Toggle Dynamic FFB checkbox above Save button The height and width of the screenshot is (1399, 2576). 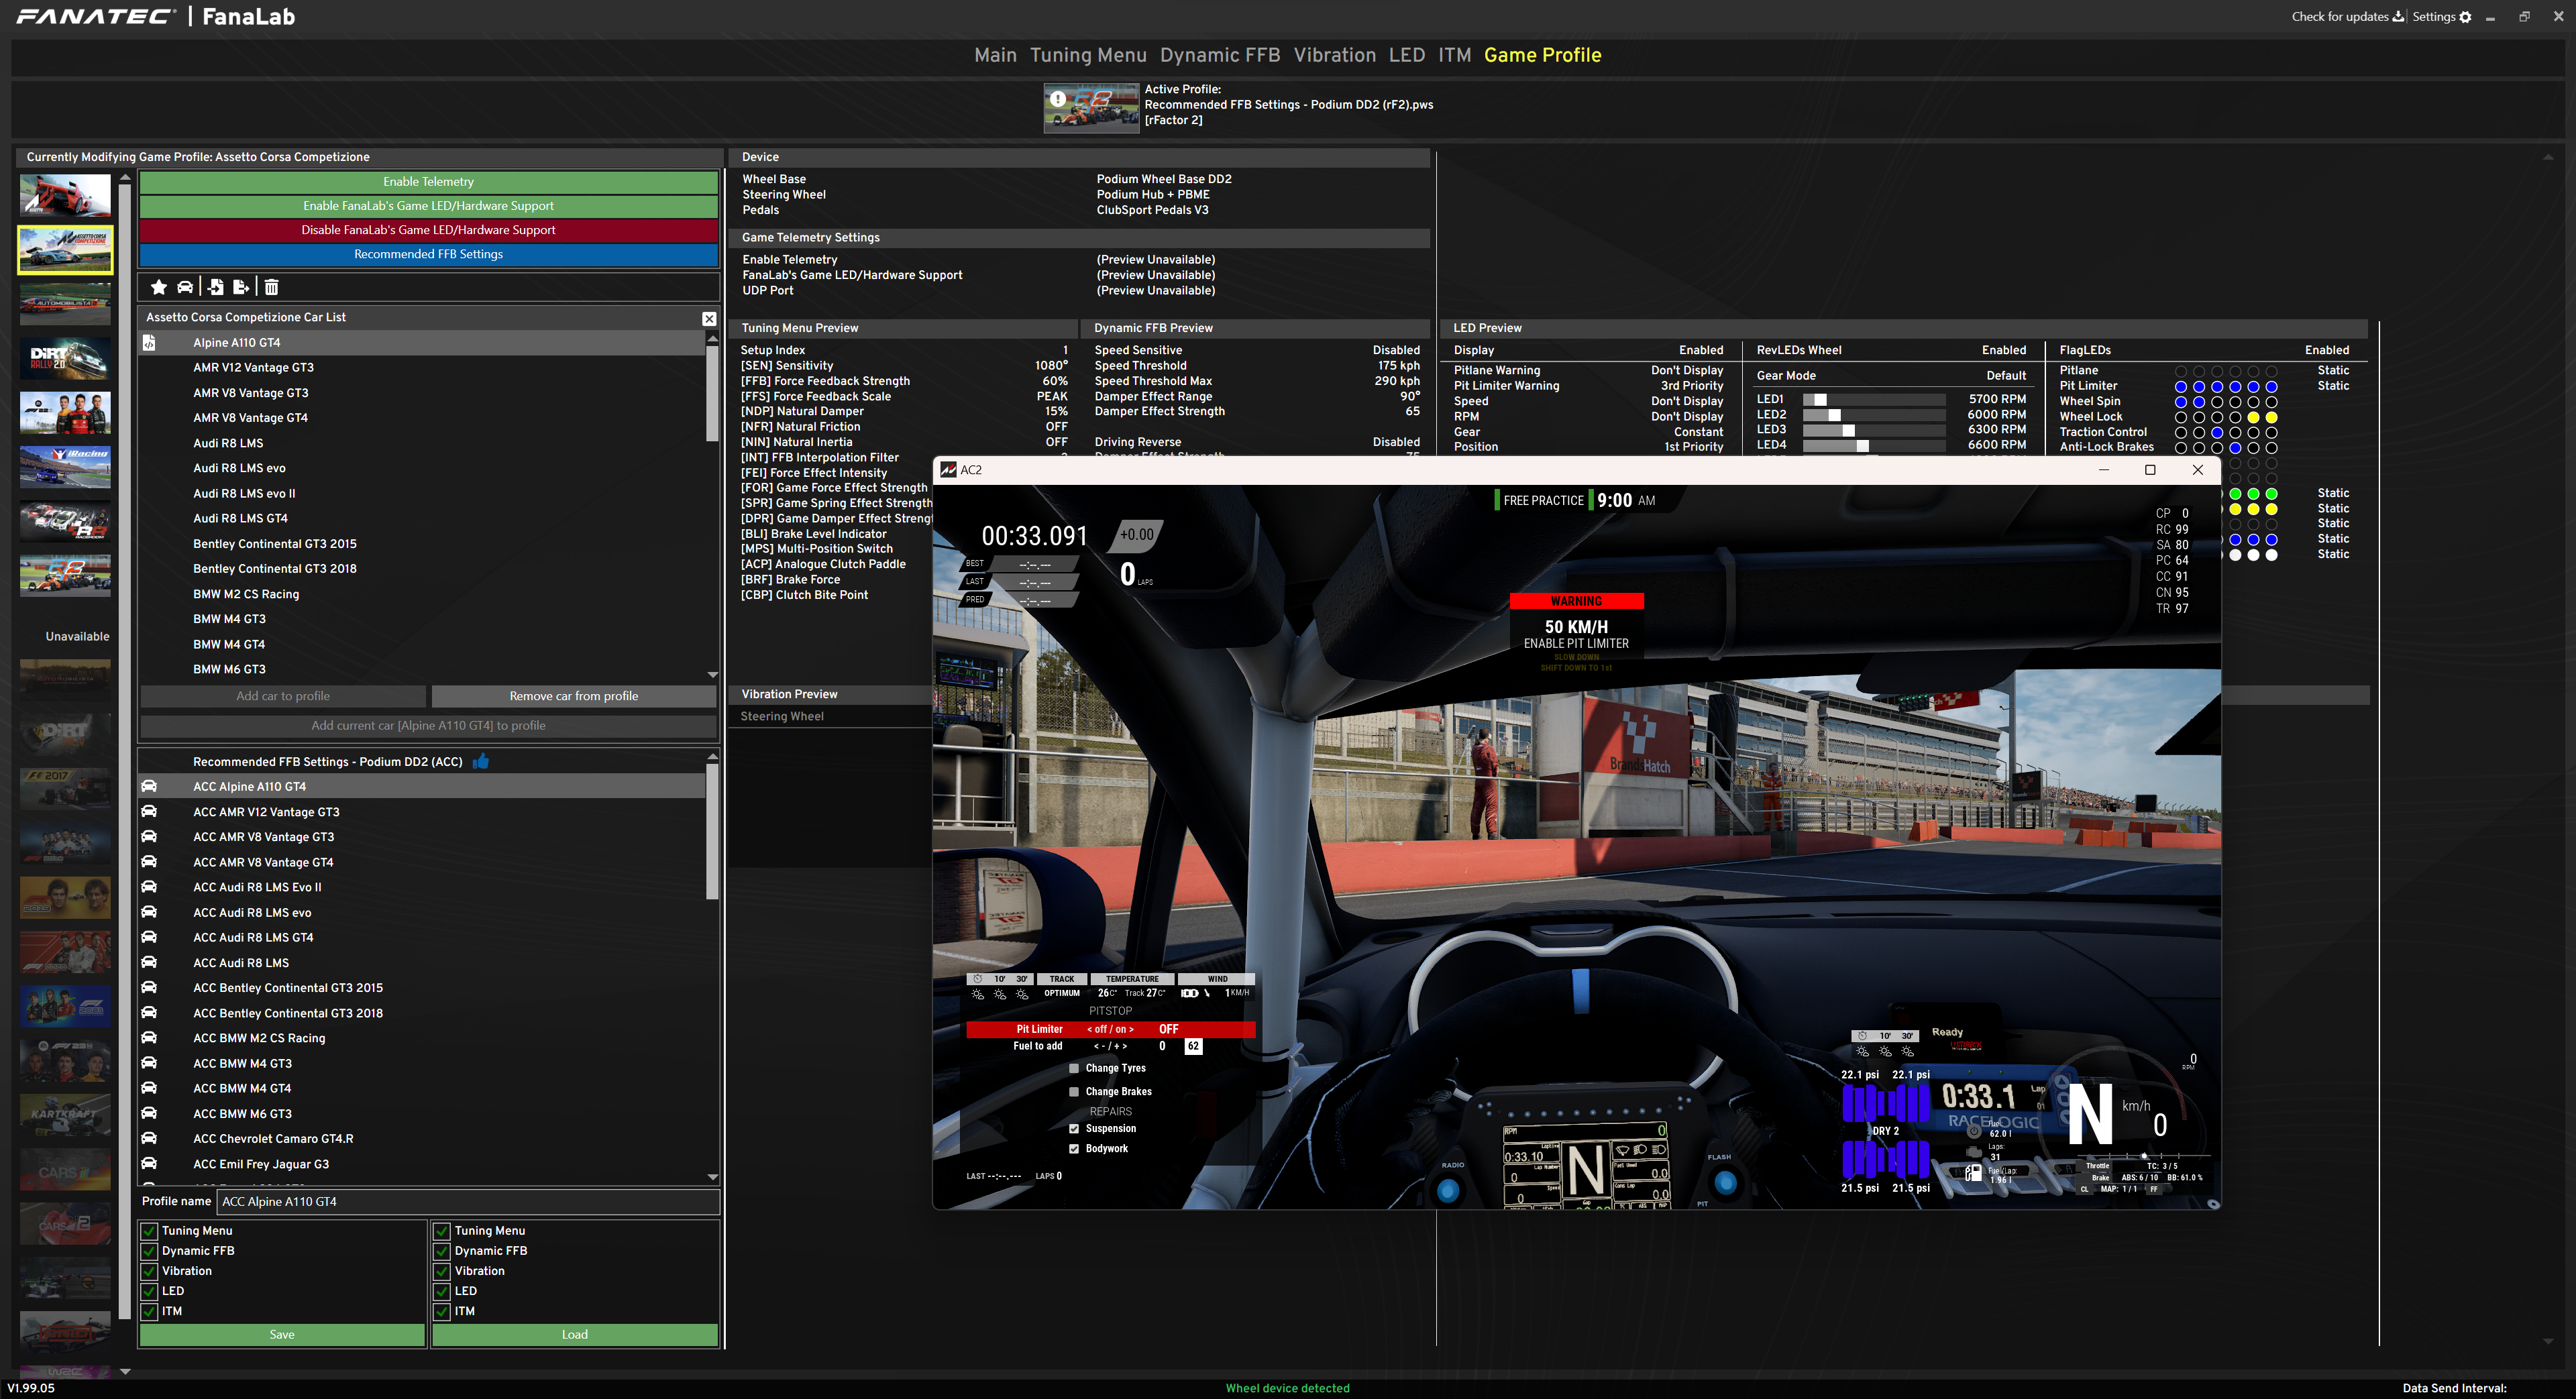coord(149,1251)
